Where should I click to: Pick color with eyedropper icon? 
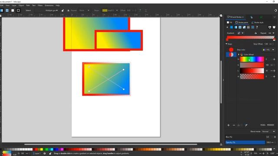tap(246, 125)
